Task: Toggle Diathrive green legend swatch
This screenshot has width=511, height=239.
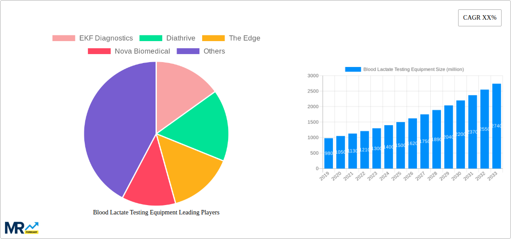Action: [x=151, y=38]
